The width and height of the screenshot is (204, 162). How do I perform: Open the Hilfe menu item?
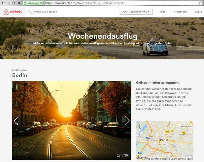click(162, 12)
